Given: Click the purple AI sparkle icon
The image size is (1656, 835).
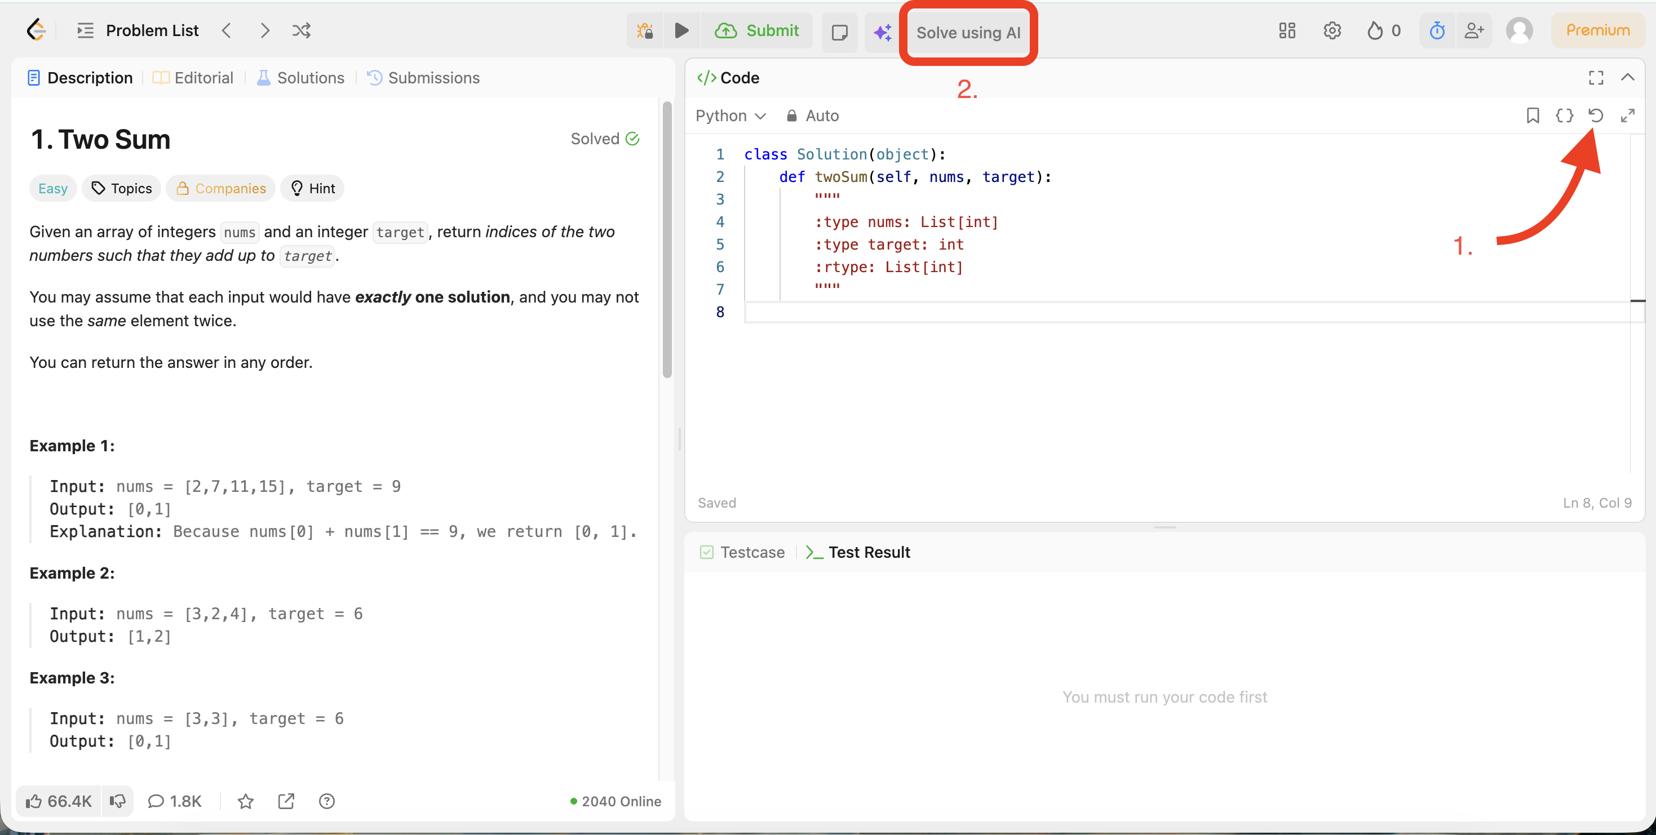Looking at the screenshot, I should pos(882,32).
